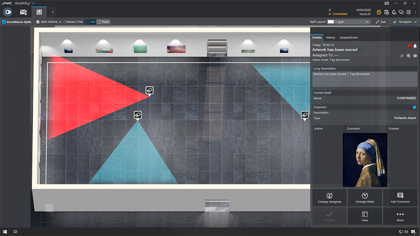
Task: Open the alarm mailbox icon in top bar
Action: click(23, 12)
